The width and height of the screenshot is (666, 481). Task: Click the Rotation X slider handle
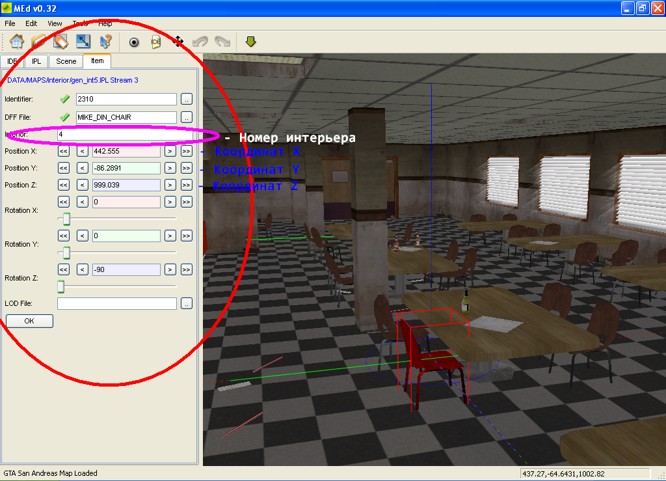(67, 219)
